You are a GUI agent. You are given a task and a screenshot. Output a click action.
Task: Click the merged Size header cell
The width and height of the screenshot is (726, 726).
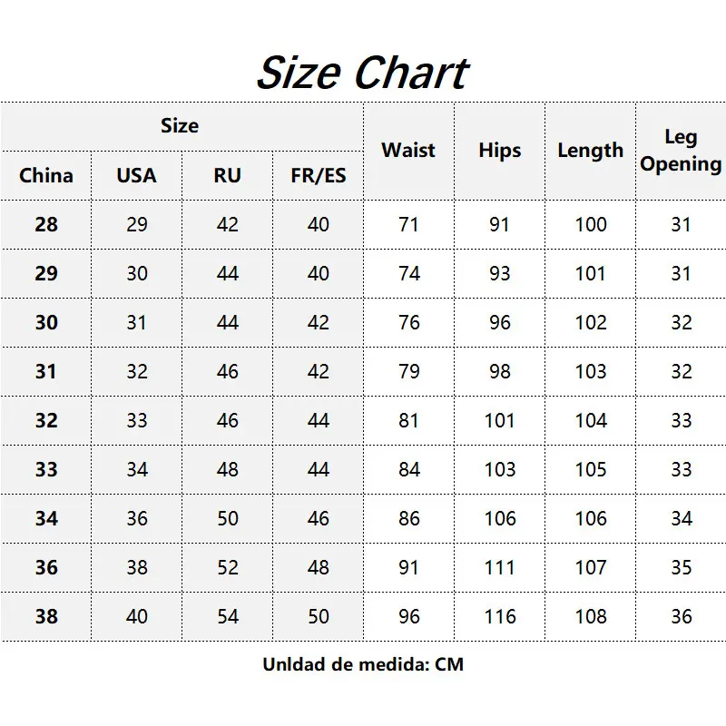(180, 126)
